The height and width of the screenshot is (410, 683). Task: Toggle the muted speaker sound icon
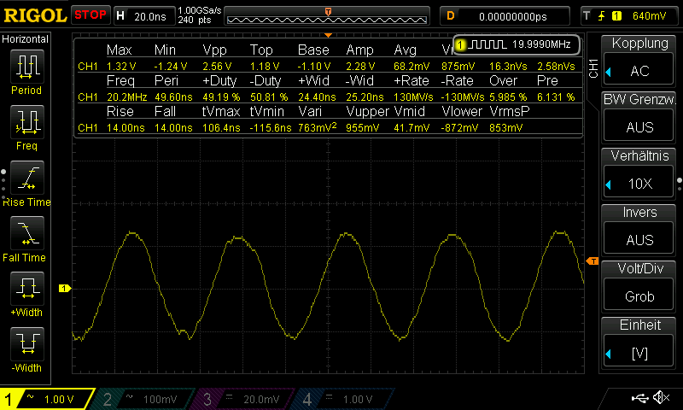(661, 397)
